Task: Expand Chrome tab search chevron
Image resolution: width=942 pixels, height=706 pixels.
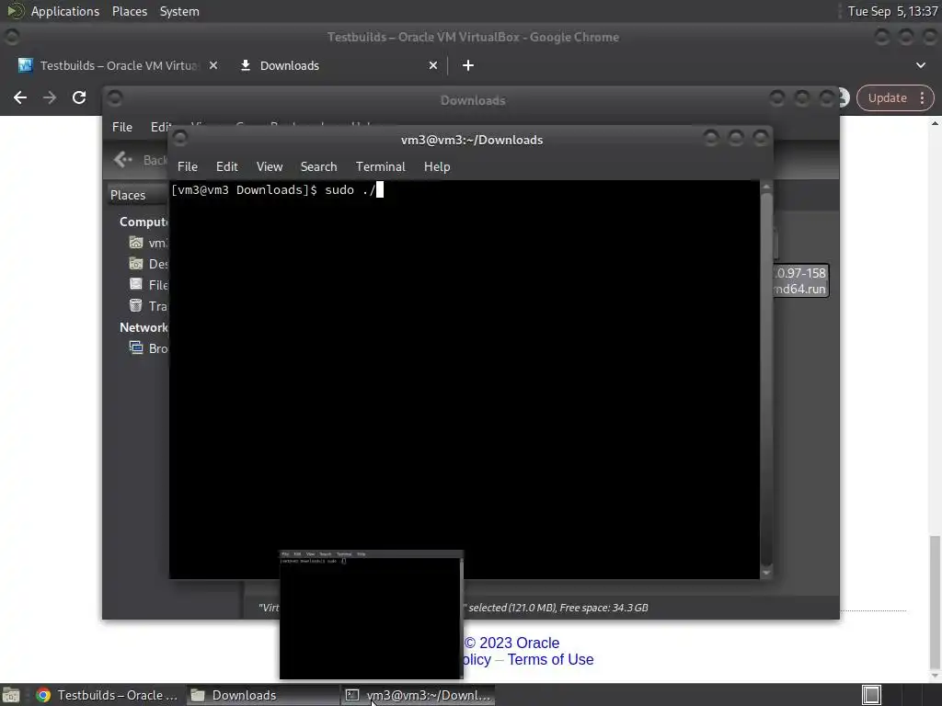Action: tap(920, 65)
